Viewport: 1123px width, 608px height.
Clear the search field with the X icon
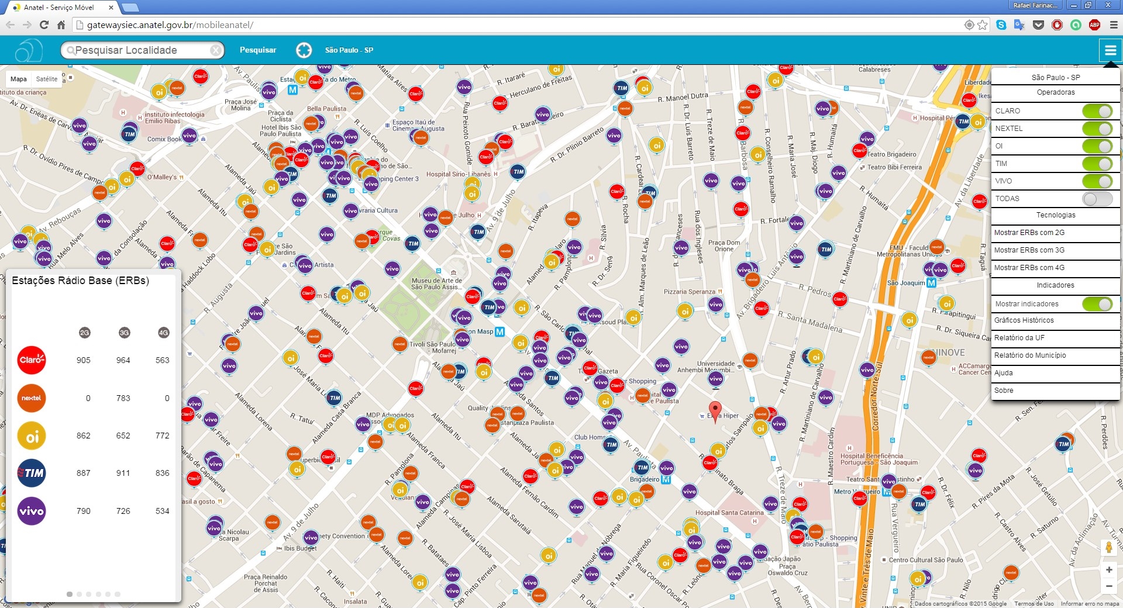[x=216, y=50]
